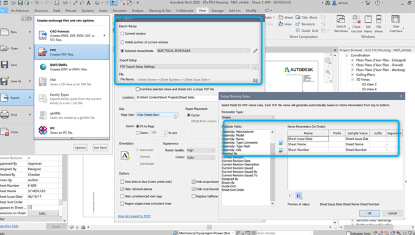Open the Annotate ribbon tab

click(119, 10)
